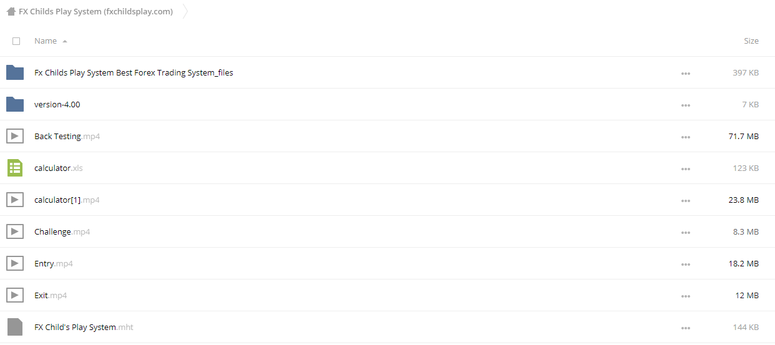Viewport: 775px width, 345px height.
Task: Click the FX Child's Play System.mht file icon
Action: click(15, 327)
